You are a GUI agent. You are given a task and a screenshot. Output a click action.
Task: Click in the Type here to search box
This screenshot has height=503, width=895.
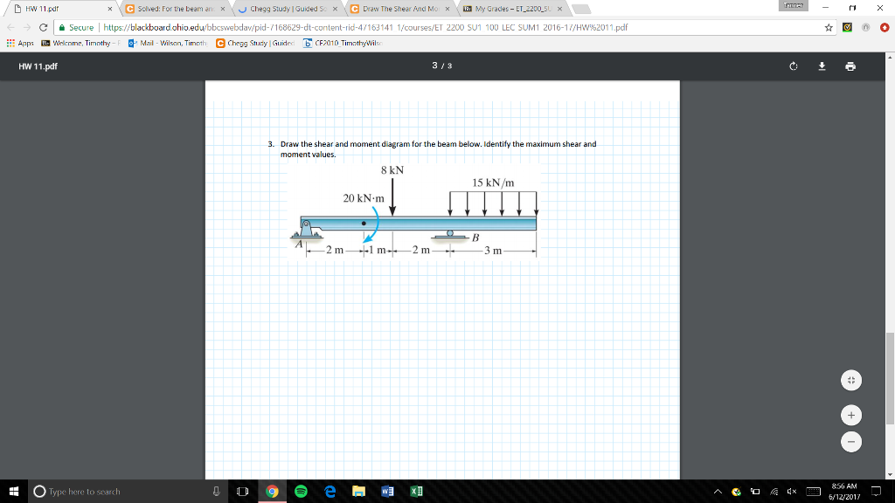pos(96,491)
